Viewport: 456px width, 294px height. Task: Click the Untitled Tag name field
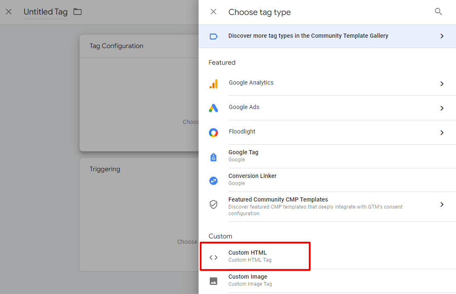point(45,12)
